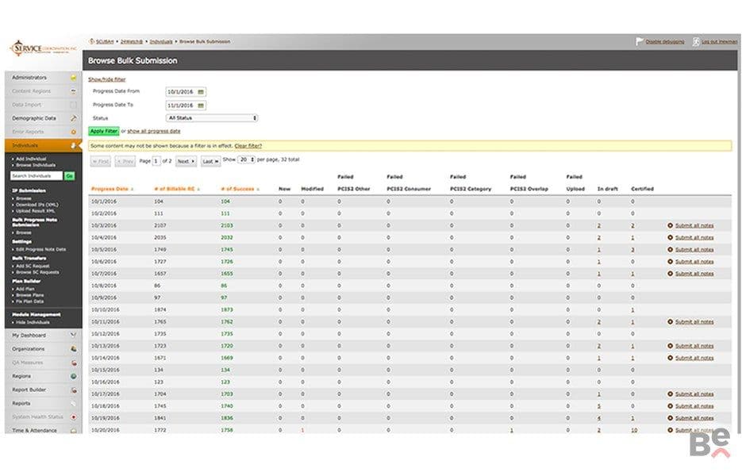
Task: Click the Organizations sidebar icon
Action: 73,349
